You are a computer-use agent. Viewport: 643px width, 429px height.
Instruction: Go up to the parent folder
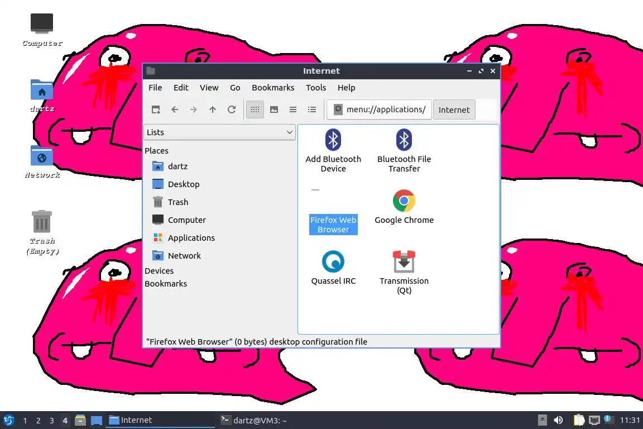pos(213,109)
